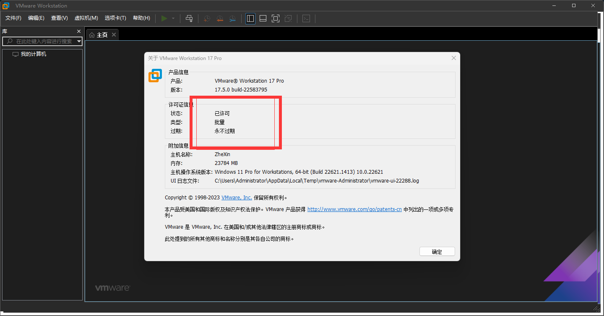This screenshot has width=604, height=316.
Task: Open the 选项卡(T) menu
Action: click(115, 18)
